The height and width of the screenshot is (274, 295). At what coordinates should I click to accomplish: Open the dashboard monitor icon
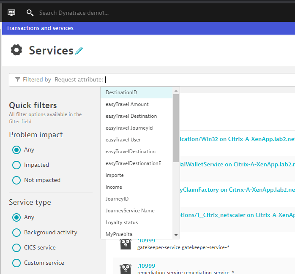tap(11, 13)
